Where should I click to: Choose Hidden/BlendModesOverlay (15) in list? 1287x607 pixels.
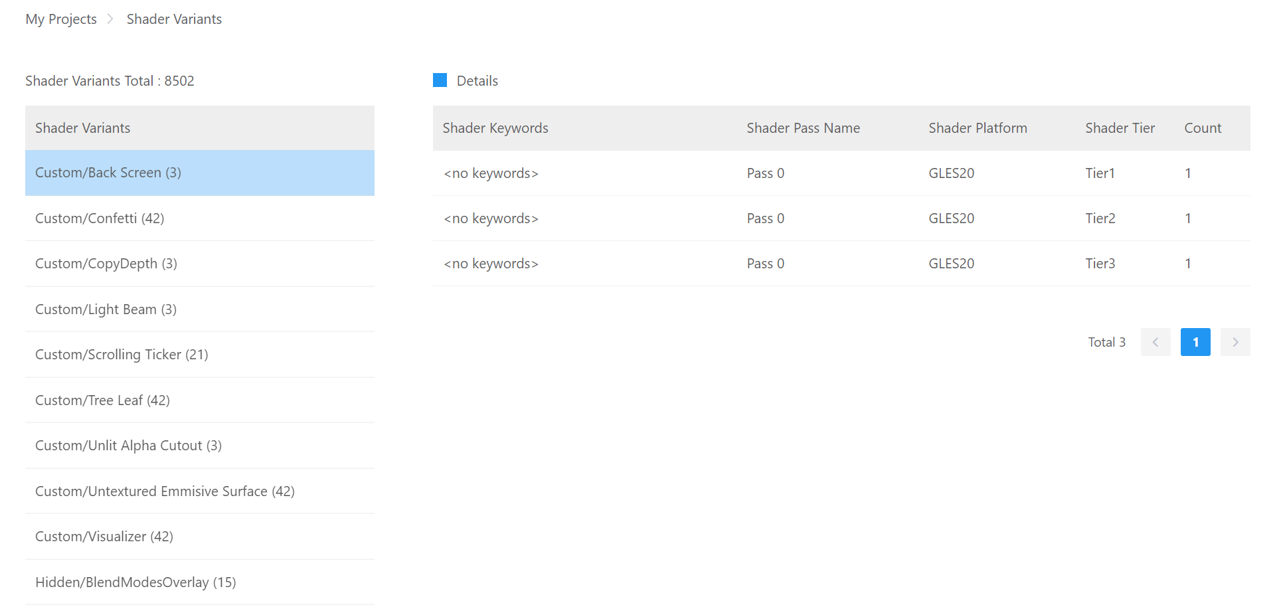tap(135, 582)
